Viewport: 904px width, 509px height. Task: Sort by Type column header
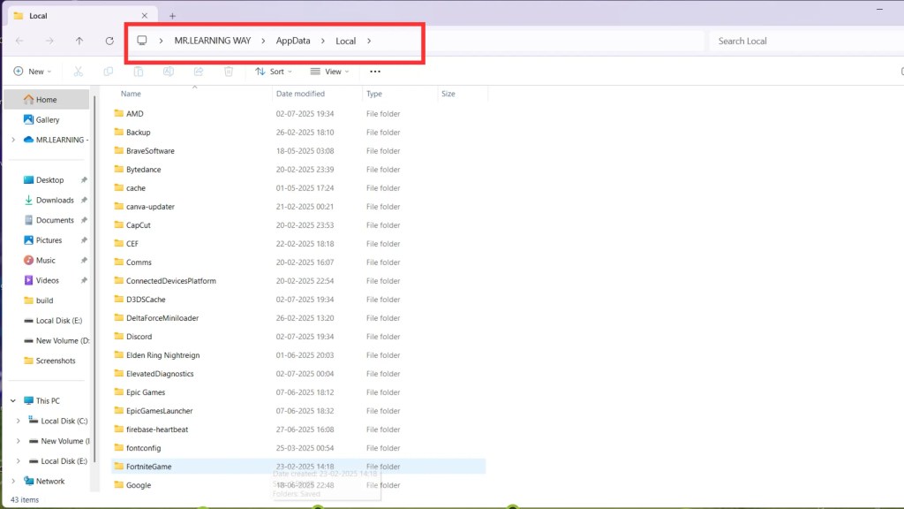coord(374,94)
